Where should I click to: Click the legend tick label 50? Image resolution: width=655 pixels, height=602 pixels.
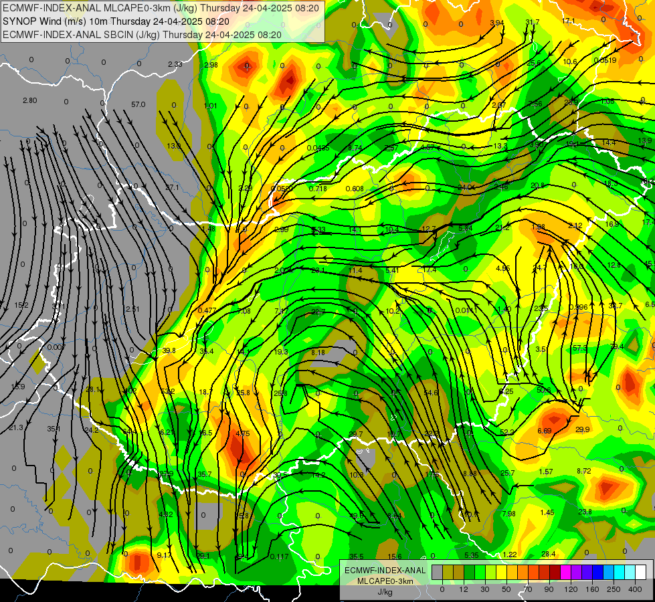506,589
